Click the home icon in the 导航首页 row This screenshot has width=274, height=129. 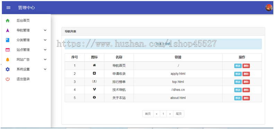[94, 65]
